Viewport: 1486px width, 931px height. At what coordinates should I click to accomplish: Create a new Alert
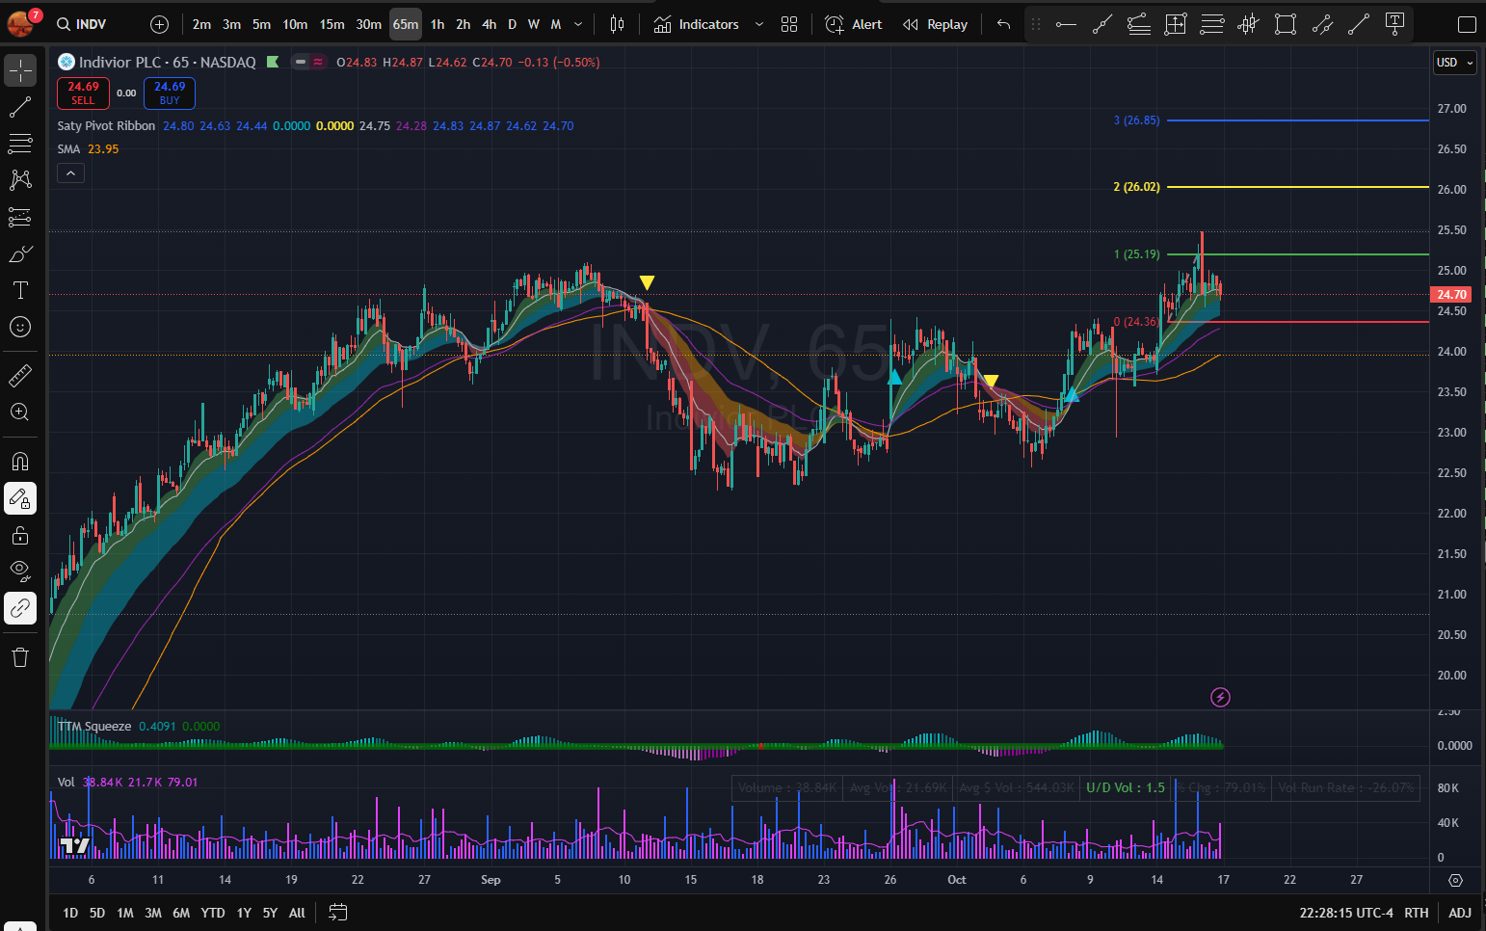pyautogui.click(x=854, y=24)
